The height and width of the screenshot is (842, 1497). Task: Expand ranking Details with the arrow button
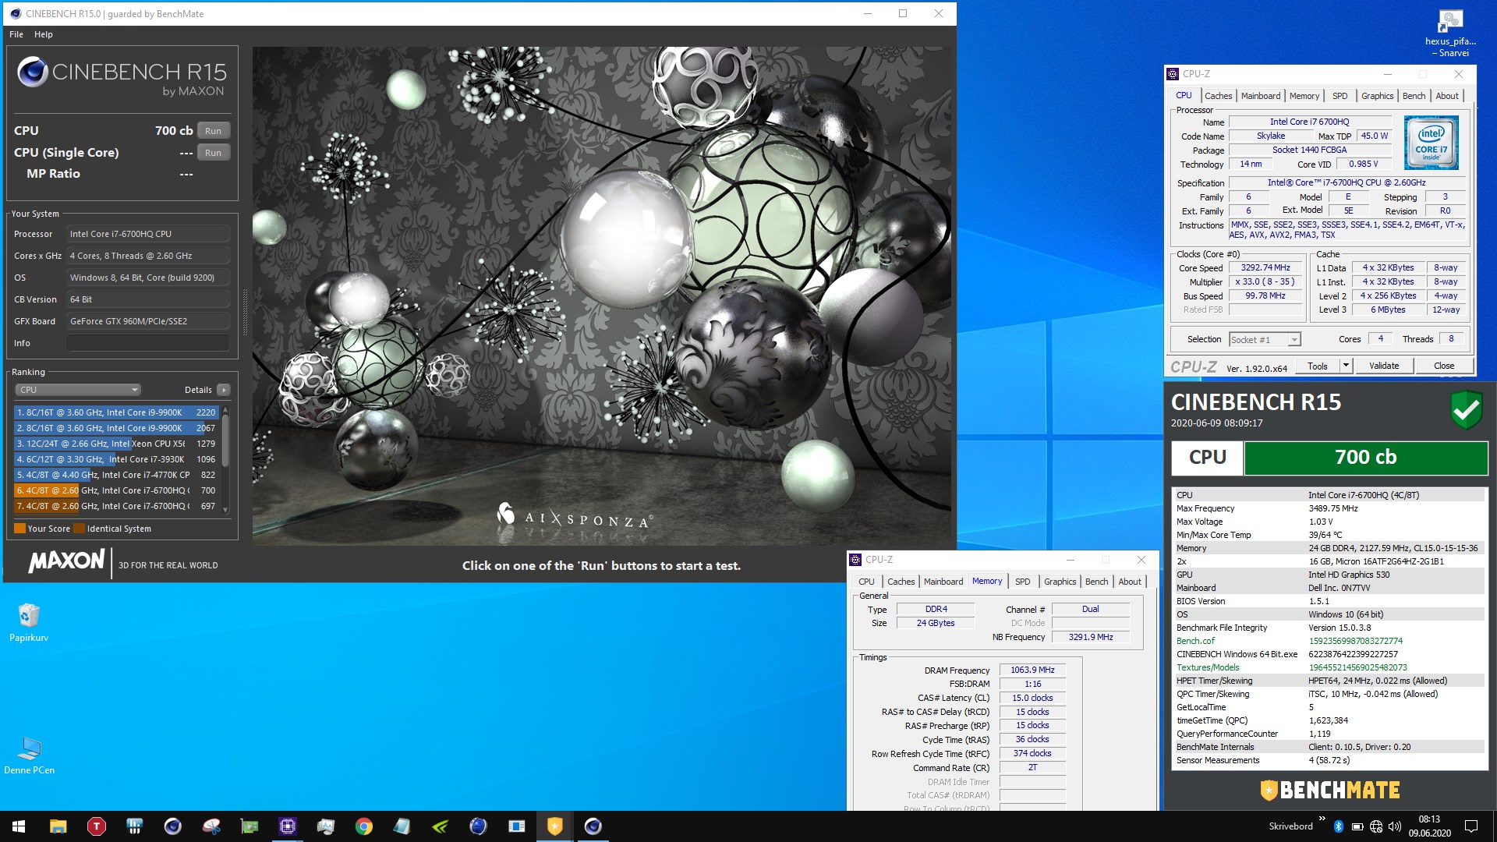pos(224,390)
